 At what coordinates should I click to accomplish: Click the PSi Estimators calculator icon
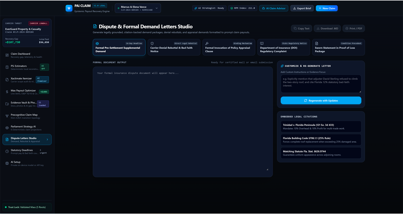[x=7, y=67]
